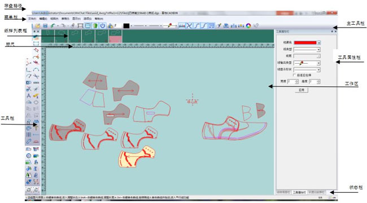Switch to the 工具属性栏 bottom tab

(299, 192)
